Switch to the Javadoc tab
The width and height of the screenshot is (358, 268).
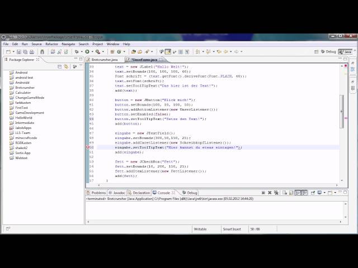click(x=117, y=193)
